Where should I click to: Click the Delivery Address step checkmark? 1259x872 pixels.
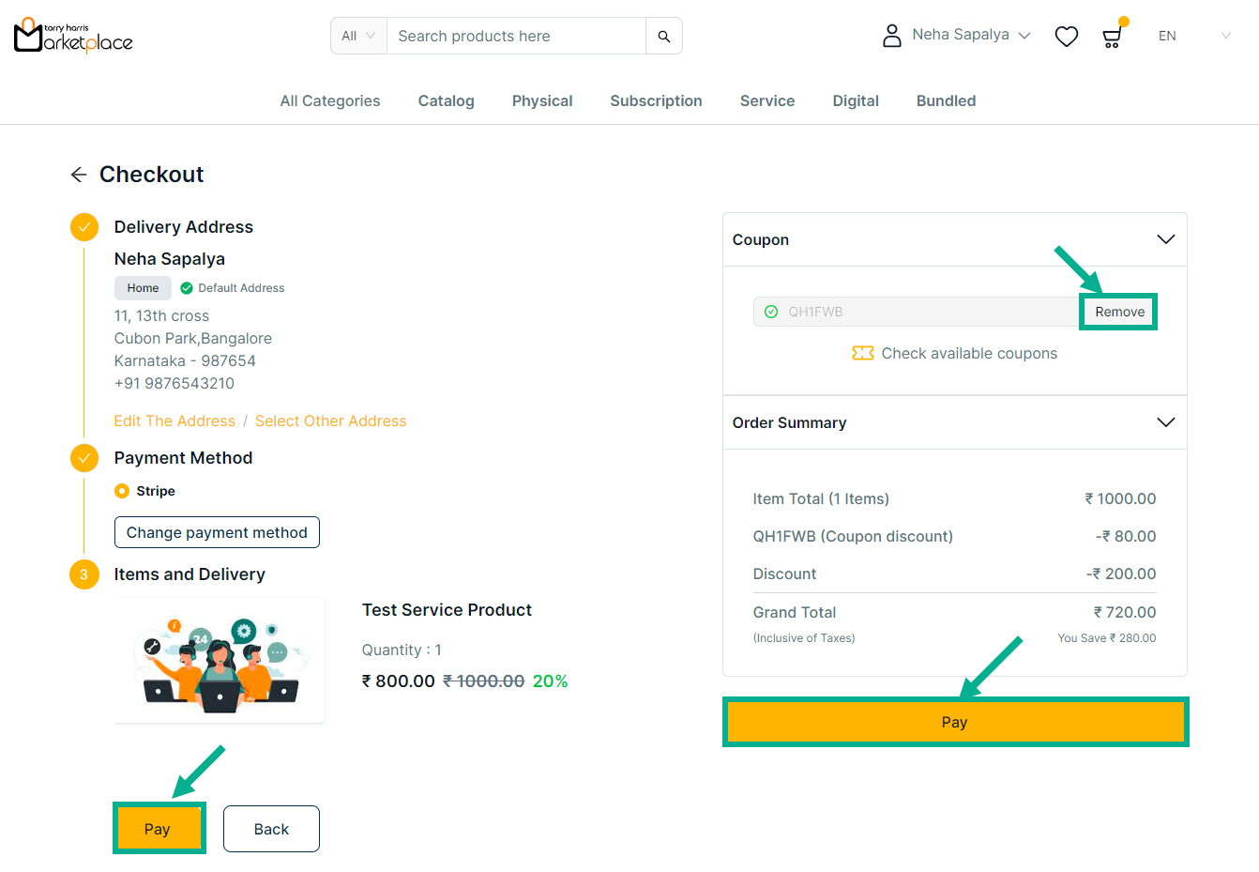[84, 227]
